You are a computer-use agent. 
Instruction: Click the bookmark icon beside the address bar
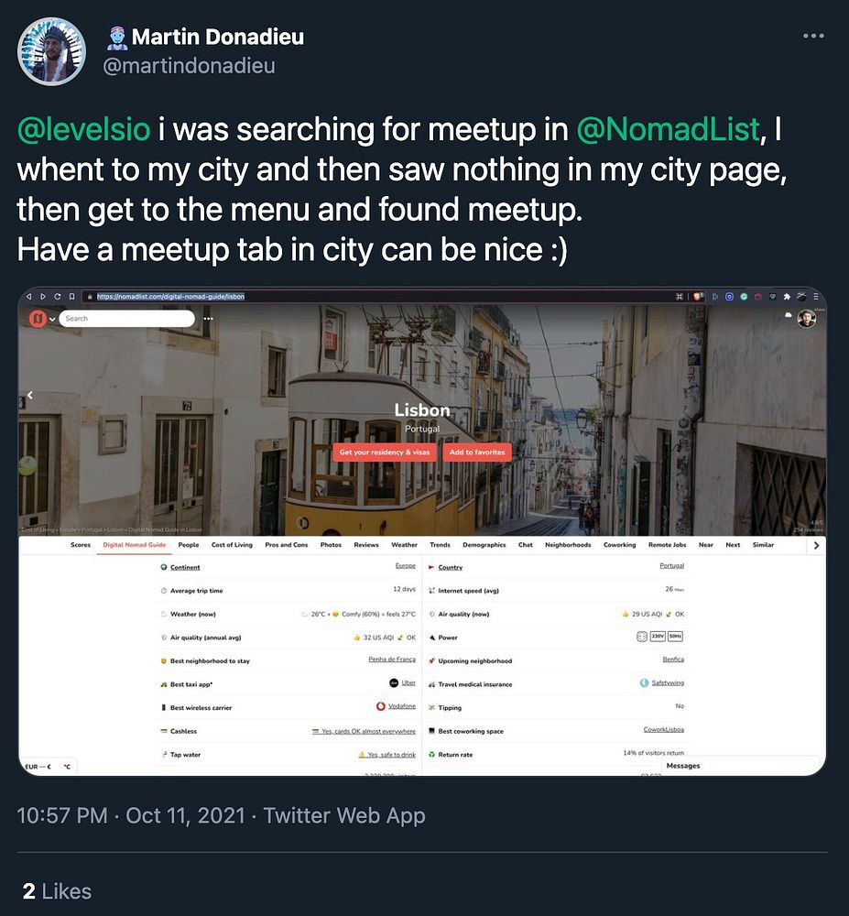tap(71, 296)
